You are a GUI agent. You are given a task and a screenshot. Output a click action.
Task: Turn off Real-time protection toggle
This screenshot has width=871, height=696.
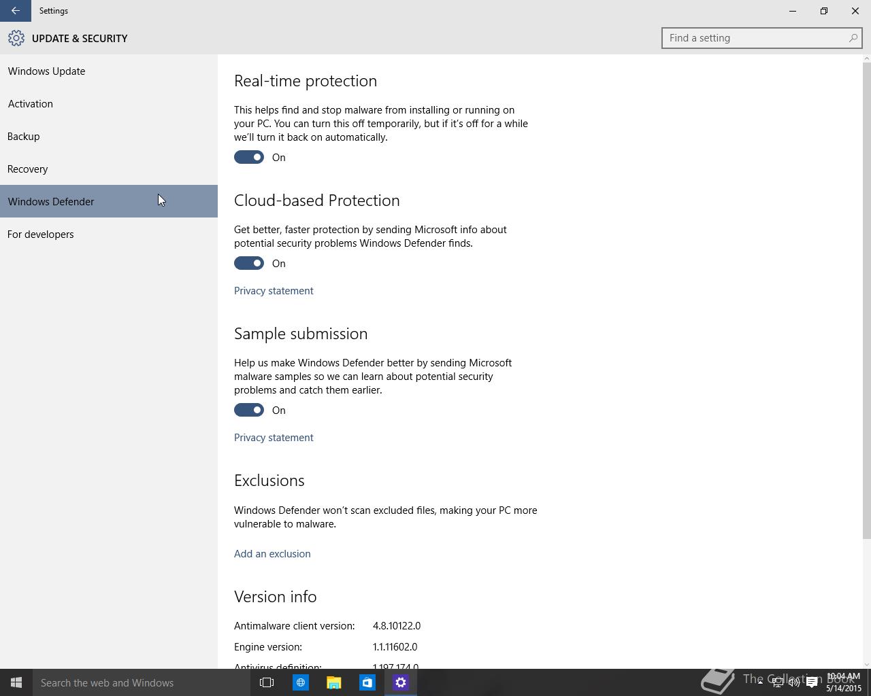pyautogui.click(x=249, y=157)
